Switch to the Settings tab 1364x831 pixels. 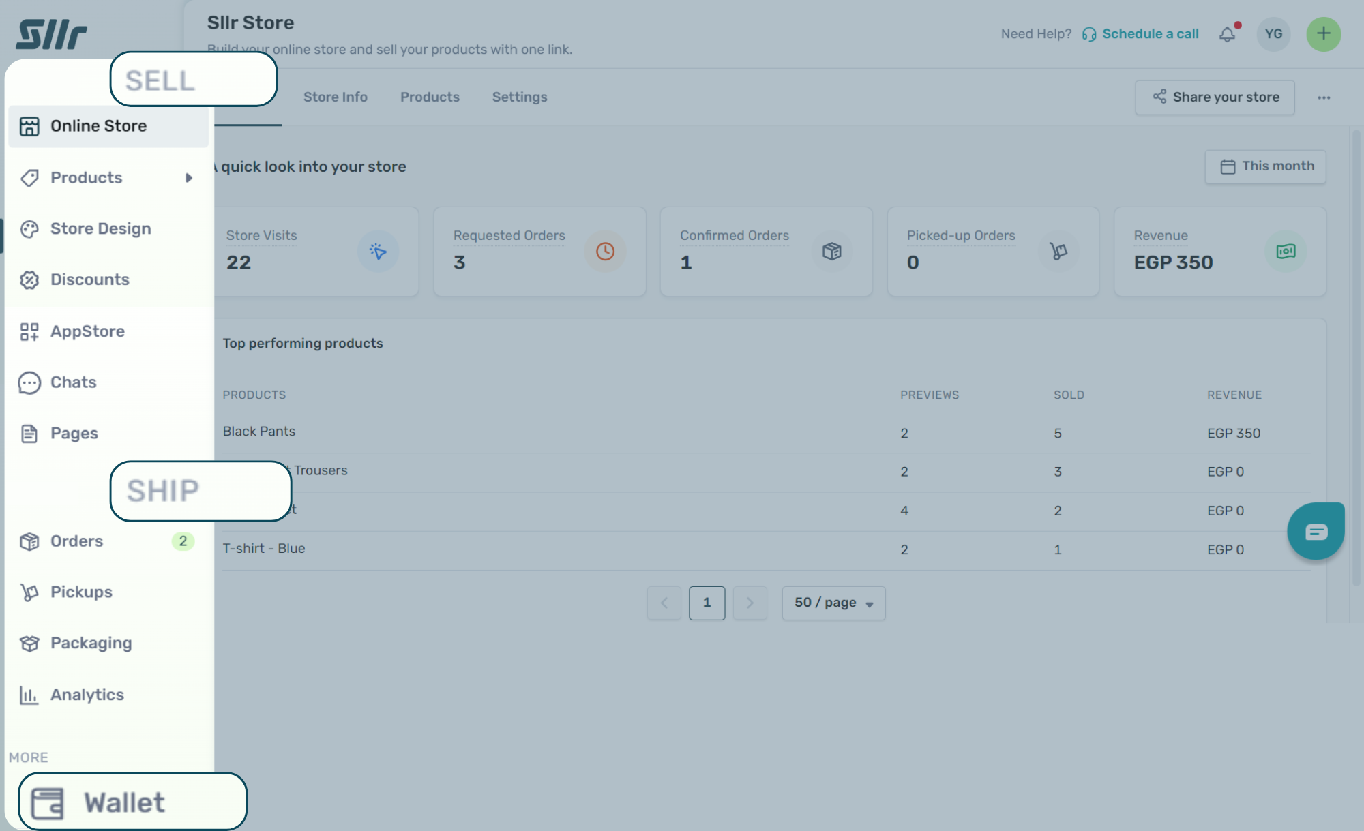tap(520, 97)
